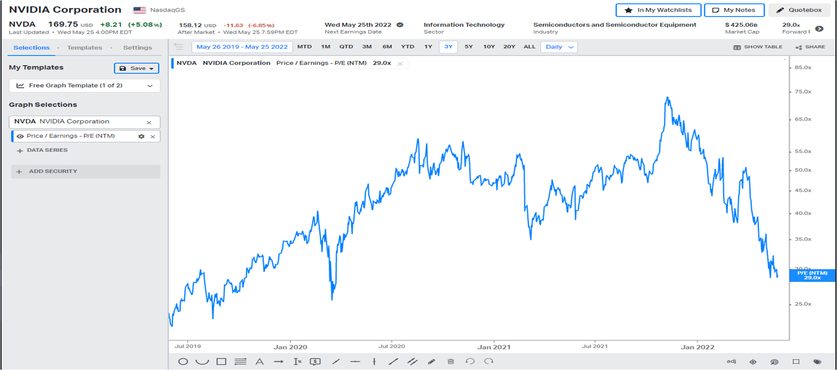Add NVDA to In My Watchlists

point(658,10)
